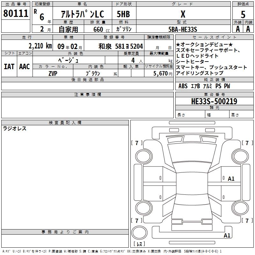255x255 pixels.
Task: Select the grade X cell
Action: coord(183,14)
